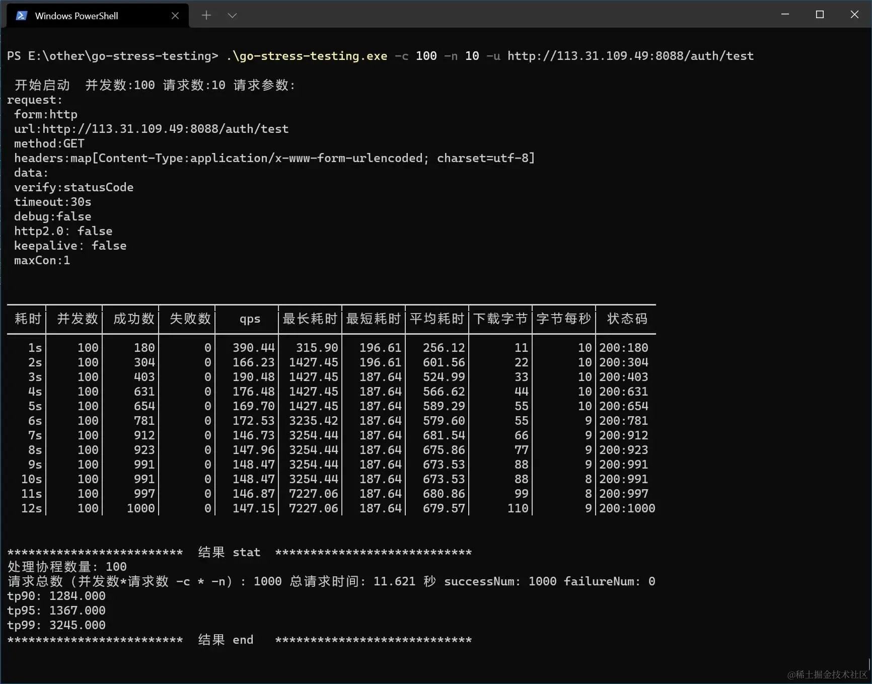Click the longest time value 3235.42
The image size is (872, 684).
click(x=314, y=421)
